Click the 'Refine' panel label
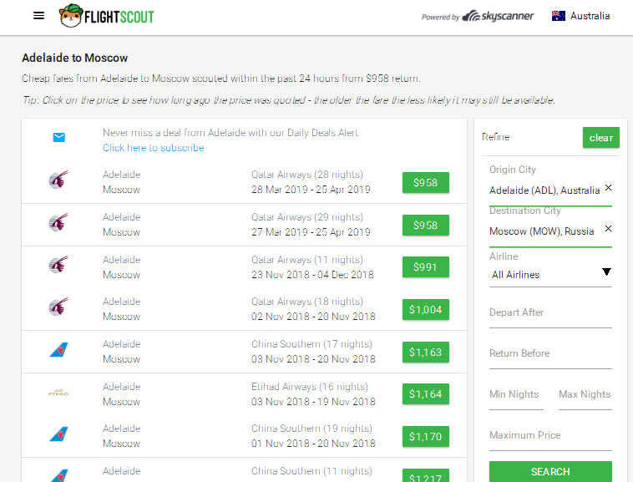633x482 pixels. (x=496, y=137)
